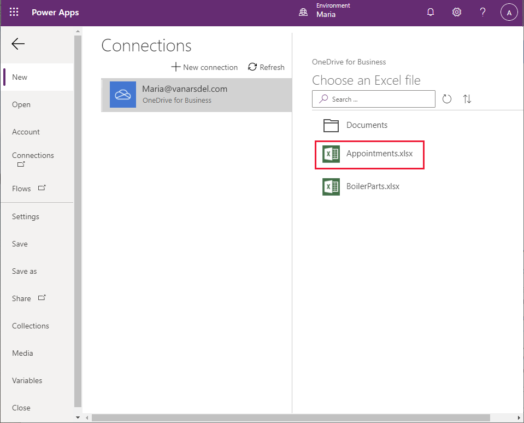Image resolution: width=524 pixels, height=423 pixels.
Task: Click the bottom horizontal scrollbar
Action: 291,418
